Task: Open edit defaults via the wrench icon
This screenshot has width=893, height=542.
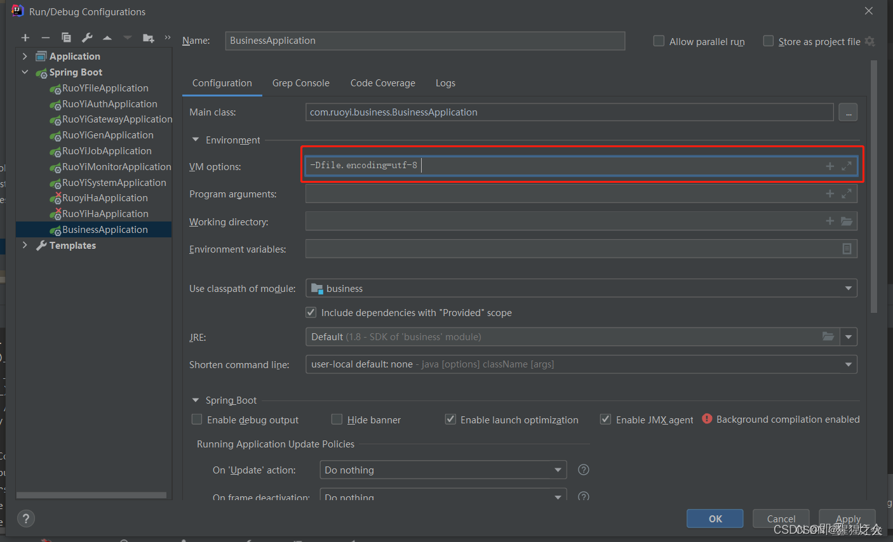Action: pos(87,38)
